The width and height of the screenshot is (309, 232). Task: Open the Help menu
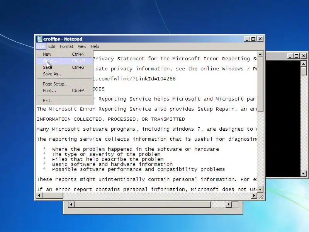(95, 46)
